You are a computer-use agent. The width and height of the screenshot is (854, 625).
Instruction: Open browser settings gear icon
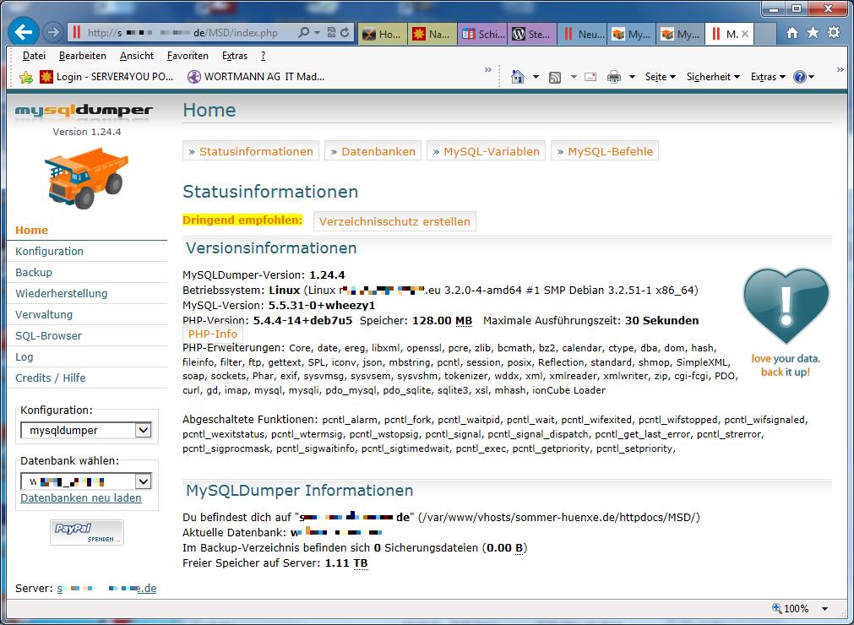point(834,33)
